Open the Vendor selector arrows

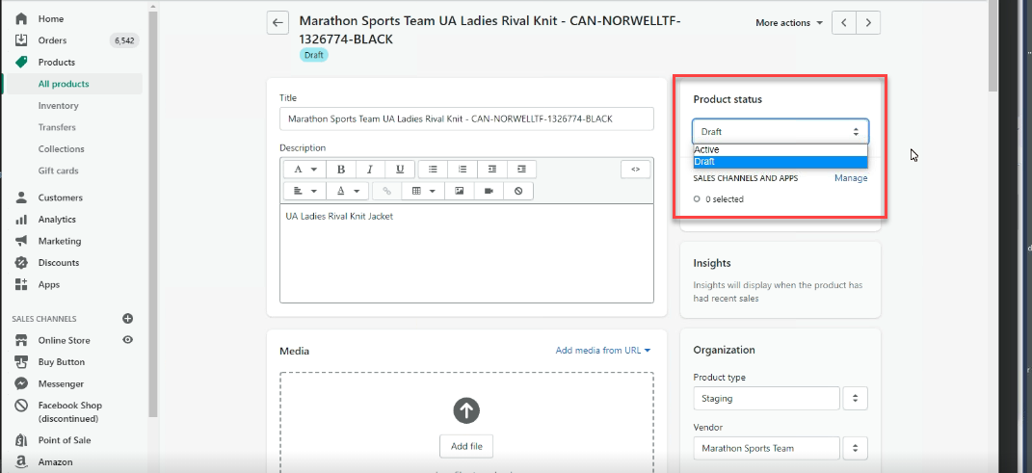coord(856,448)
